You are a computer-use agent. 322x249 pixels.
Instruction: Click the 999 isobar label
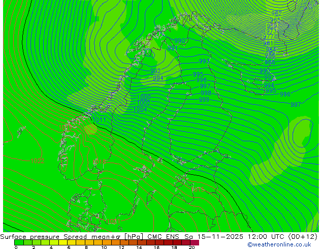point(204,100)
